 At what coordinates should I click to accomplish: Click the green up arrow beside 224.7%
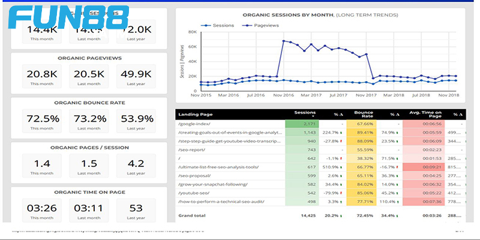point(344,133)
